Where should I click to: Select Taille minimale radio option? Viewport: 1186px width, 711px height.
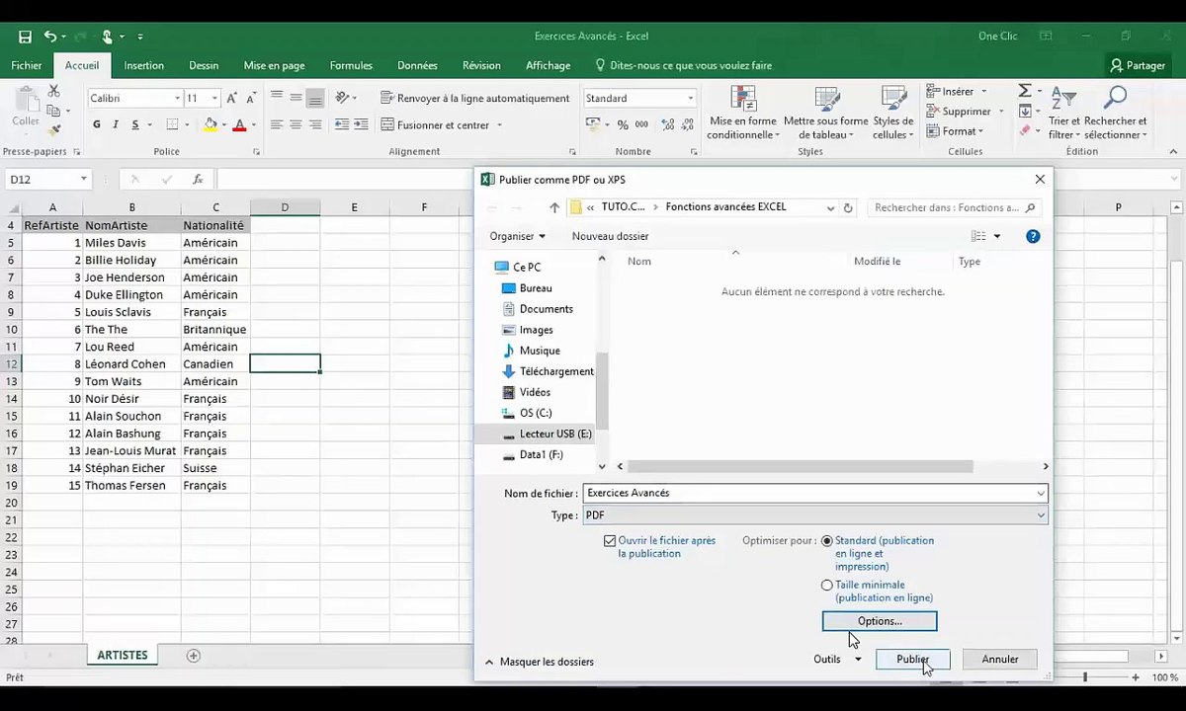click(x=827, y=585)
